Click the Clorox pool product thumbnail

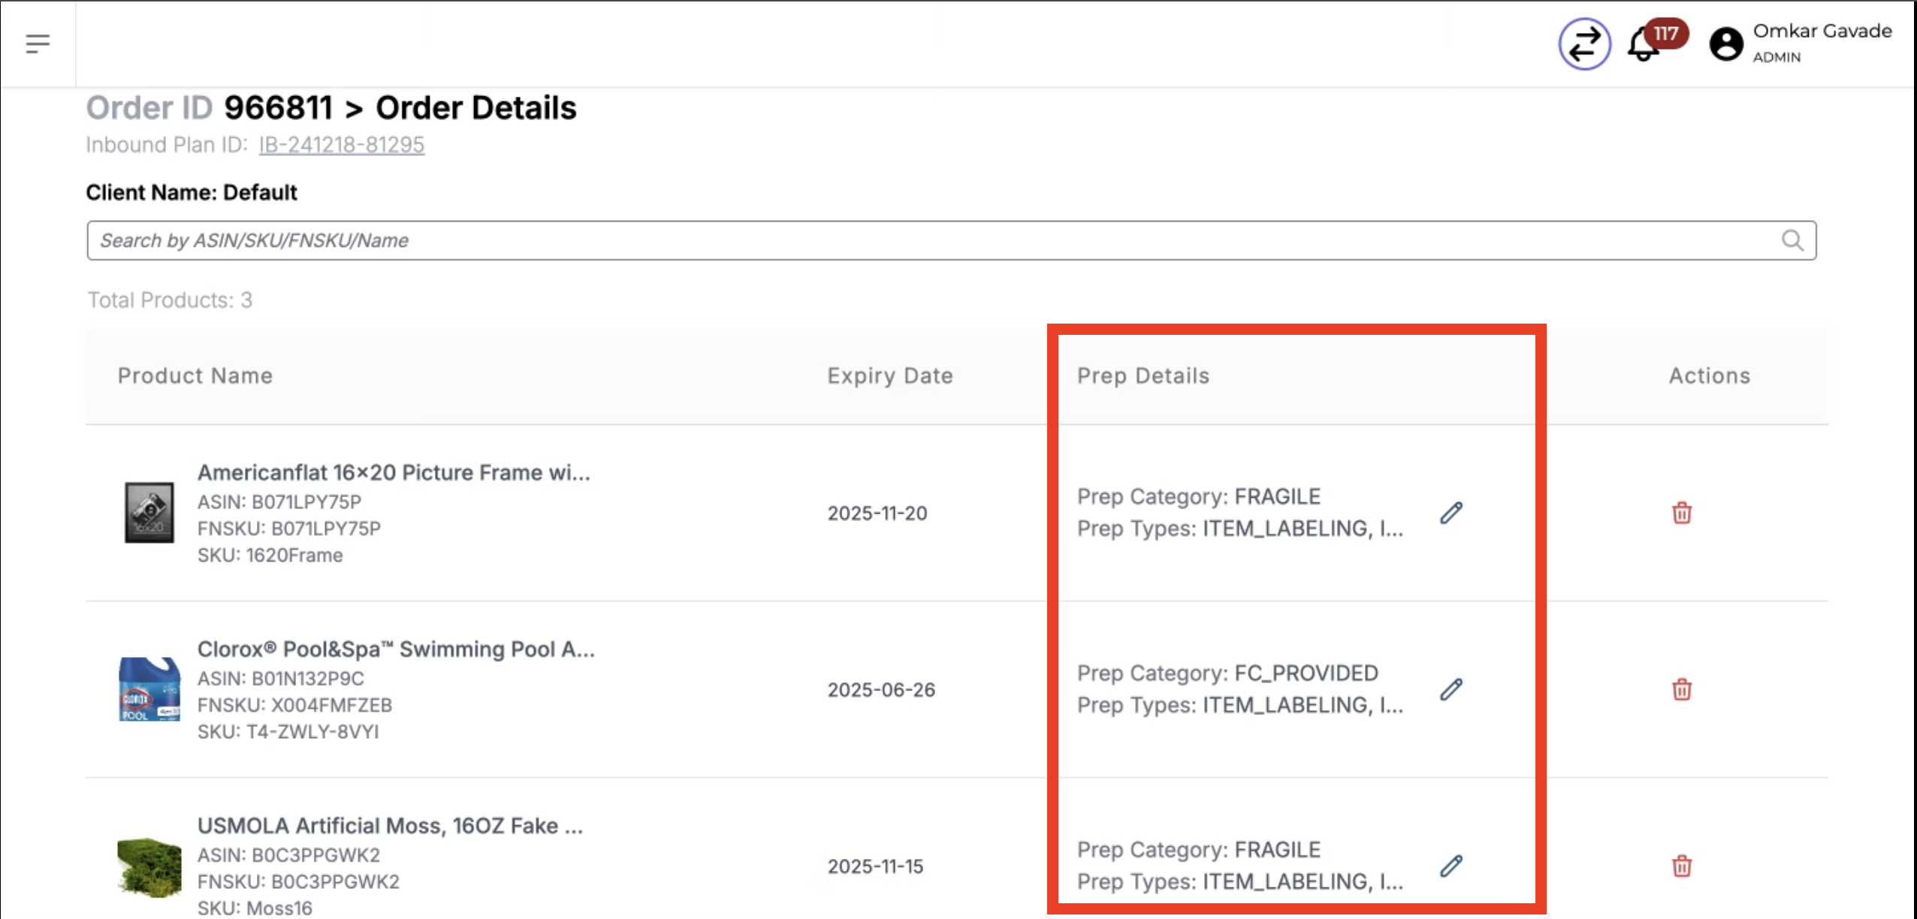tap(149, 689)
